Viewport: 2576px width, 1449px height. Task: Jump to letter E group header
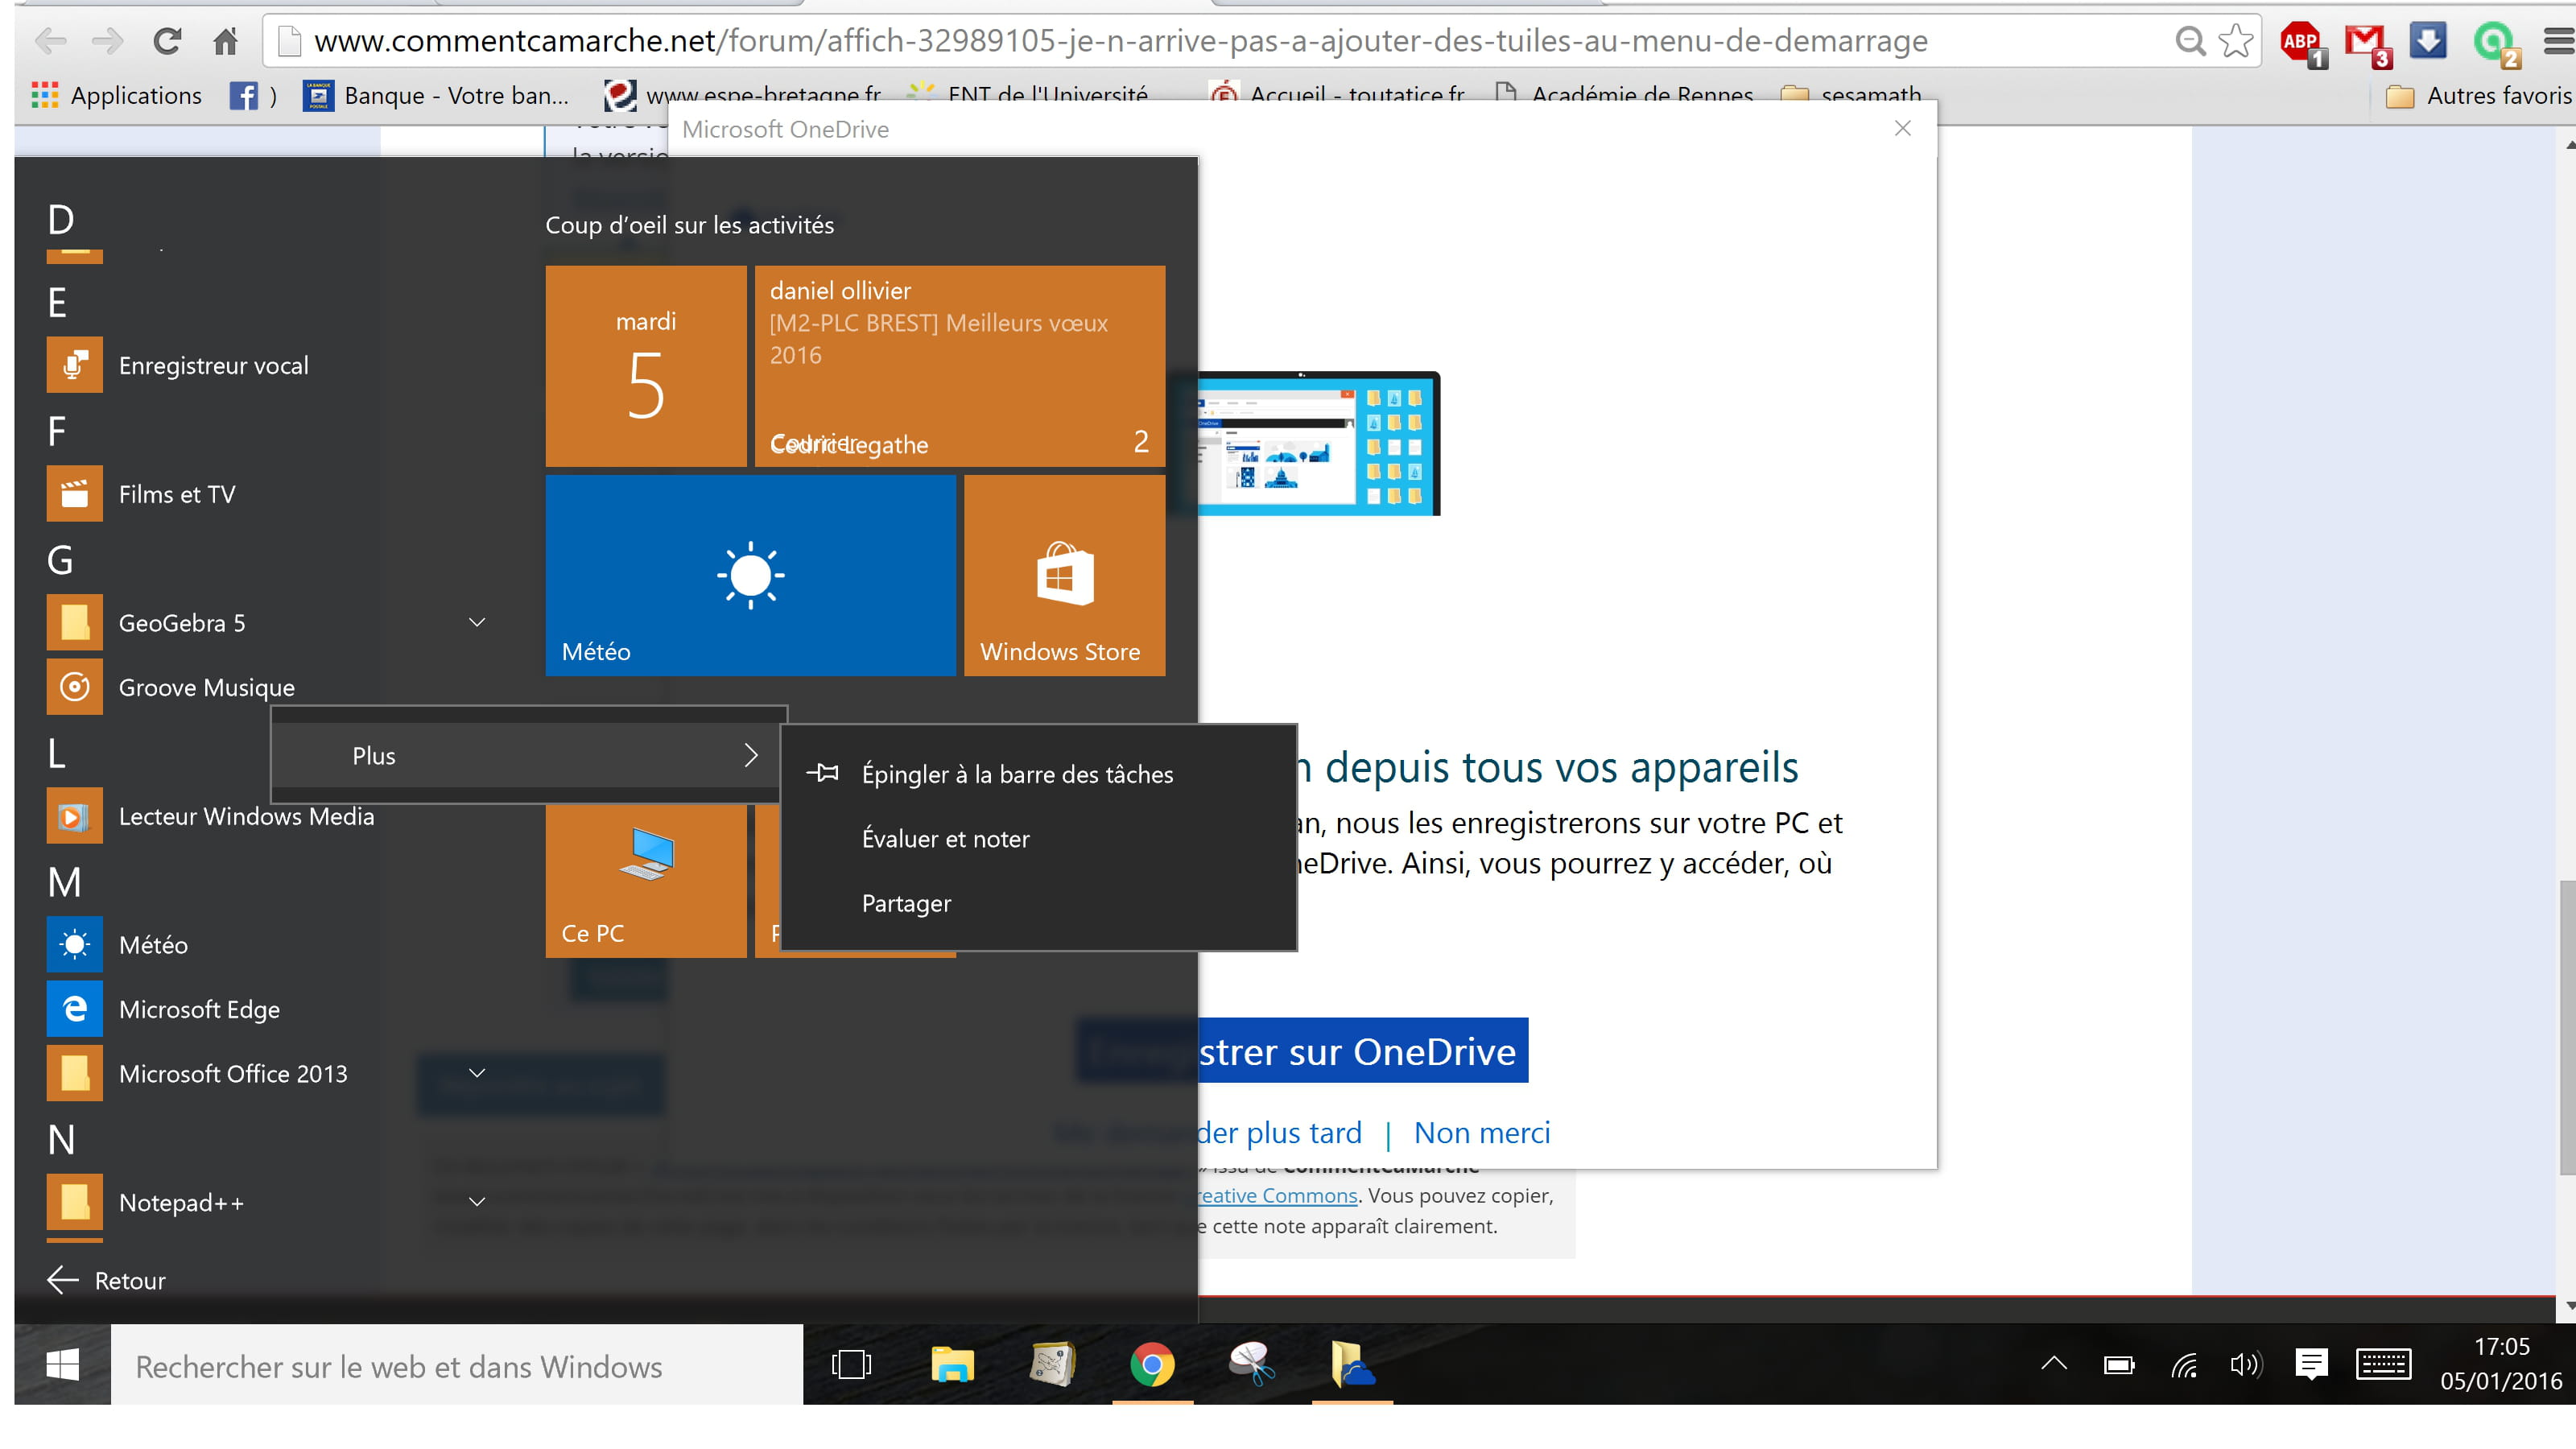click(57, 302)
